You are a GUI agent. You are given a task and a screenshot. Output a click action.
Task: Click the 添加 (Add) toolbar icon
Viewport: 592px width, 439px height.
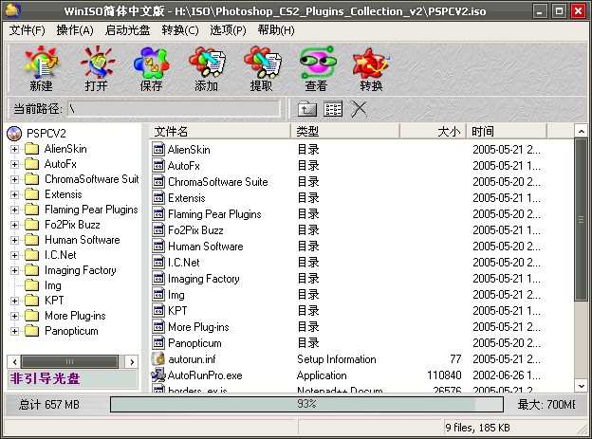pos(206,69)
